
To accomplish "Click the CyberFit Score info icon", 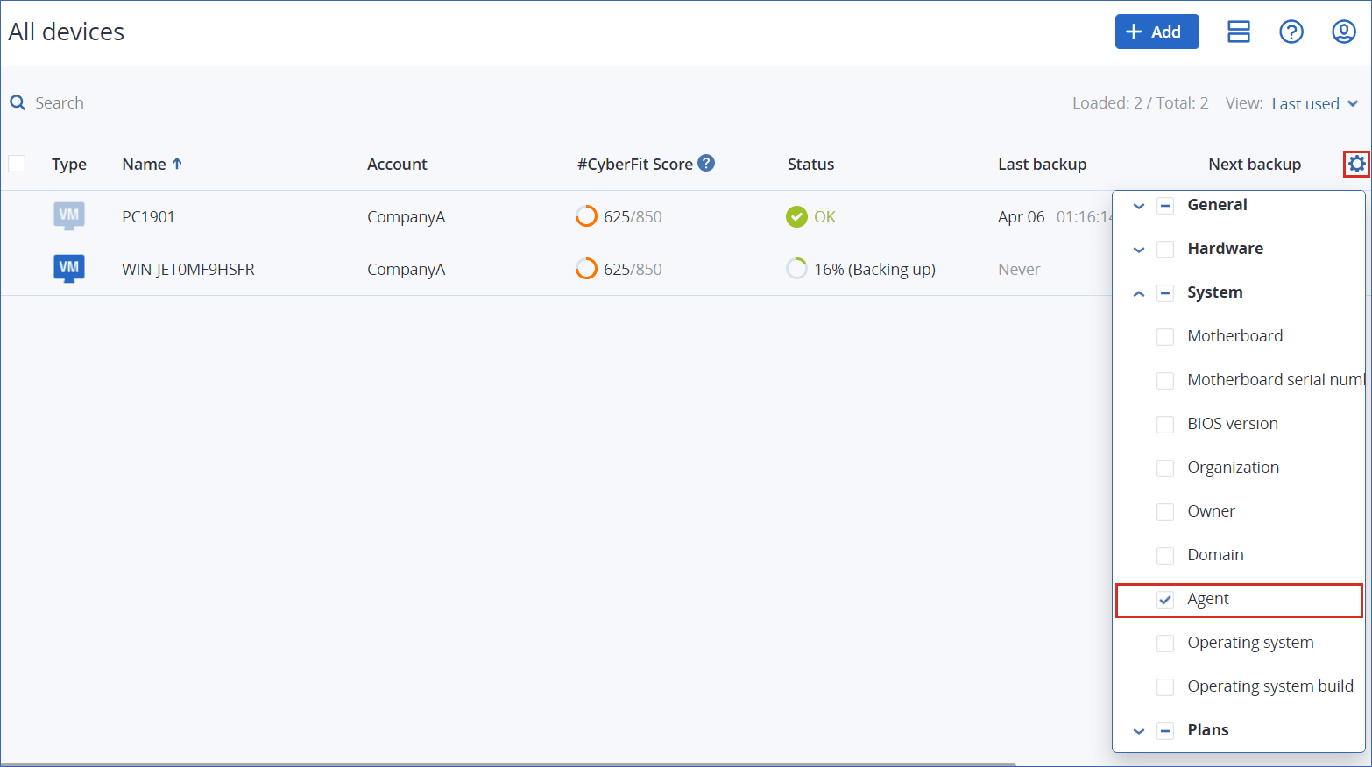I will tap(706, 163).
